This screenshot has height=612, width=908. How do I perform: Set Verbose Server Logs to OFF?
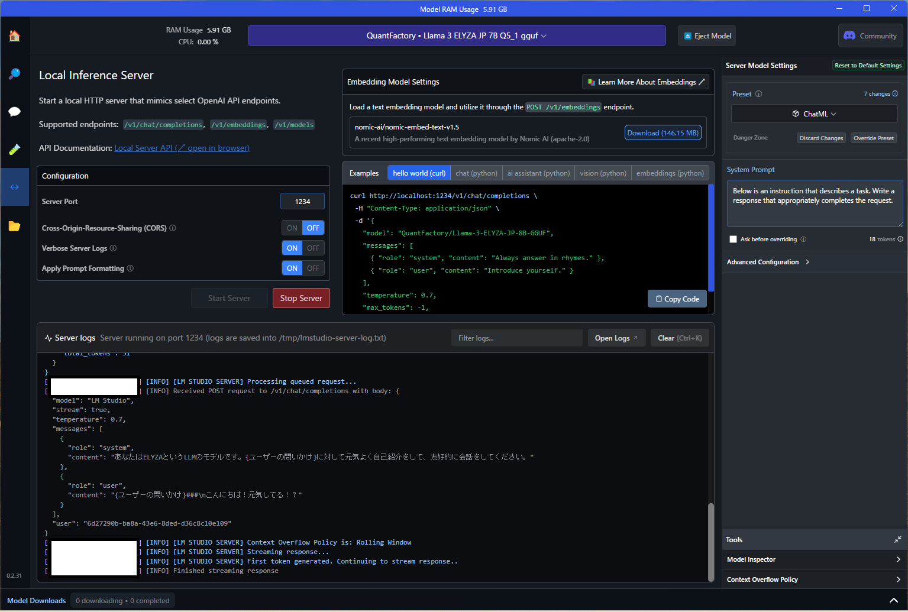pyautogui.click(x=313, y=248)
